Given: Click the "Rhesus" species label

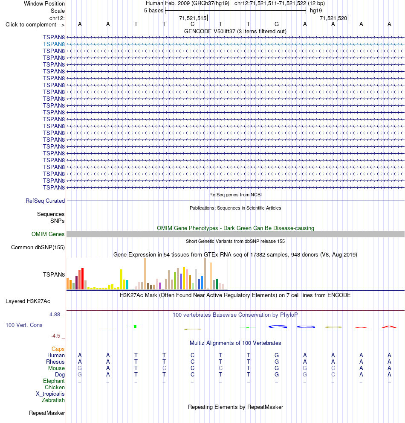Looking at the screenshot, I should pos(55,362).
